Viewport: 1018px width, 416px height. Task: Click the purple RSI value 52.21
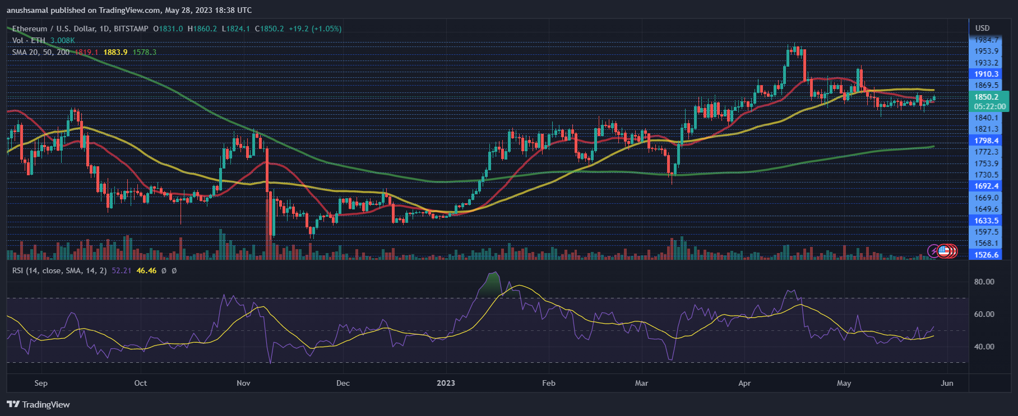[121, 270]
